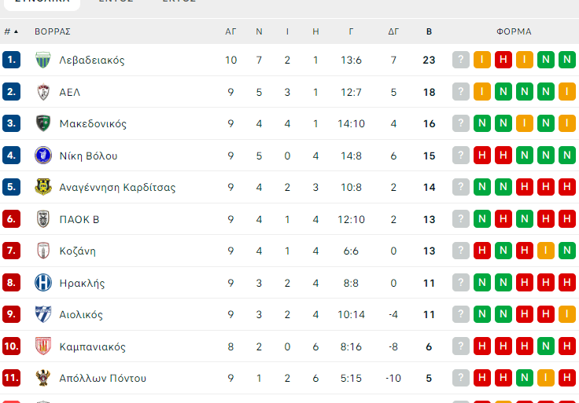Click the ΦΟΡΜΑ column header
This screenshot has height=403, width=579.
pyautogui.click(x=514, y=32)
